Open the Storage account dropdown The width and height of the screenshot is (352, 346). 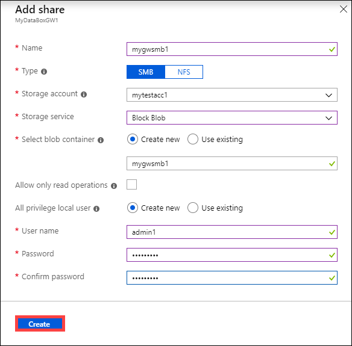coord(232,95)
